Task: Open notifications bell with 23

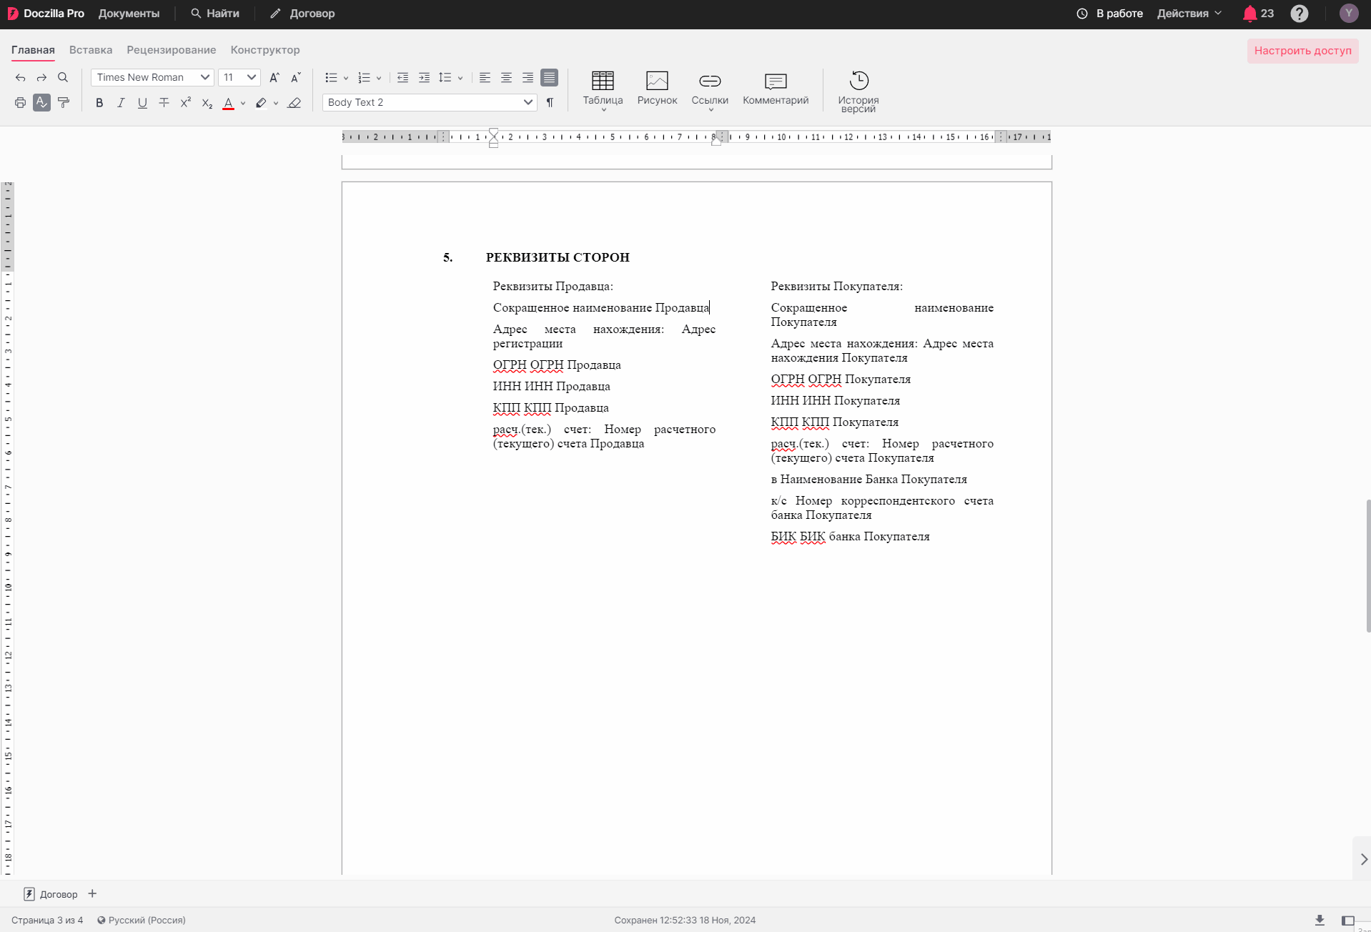Action: (1258, 14)
